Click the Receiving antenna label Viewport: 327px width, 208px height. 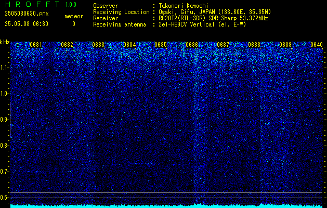coord(120,24)
